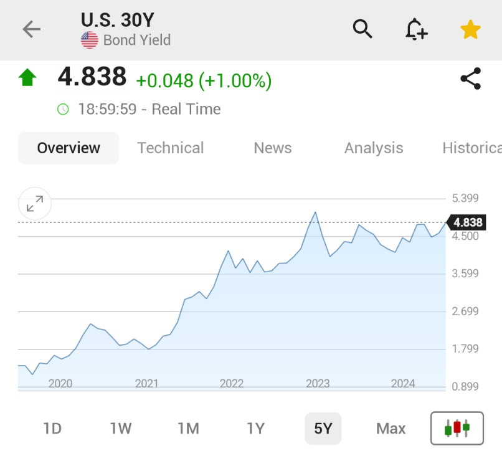Click the green up arrow indicator

coord(27,77)
